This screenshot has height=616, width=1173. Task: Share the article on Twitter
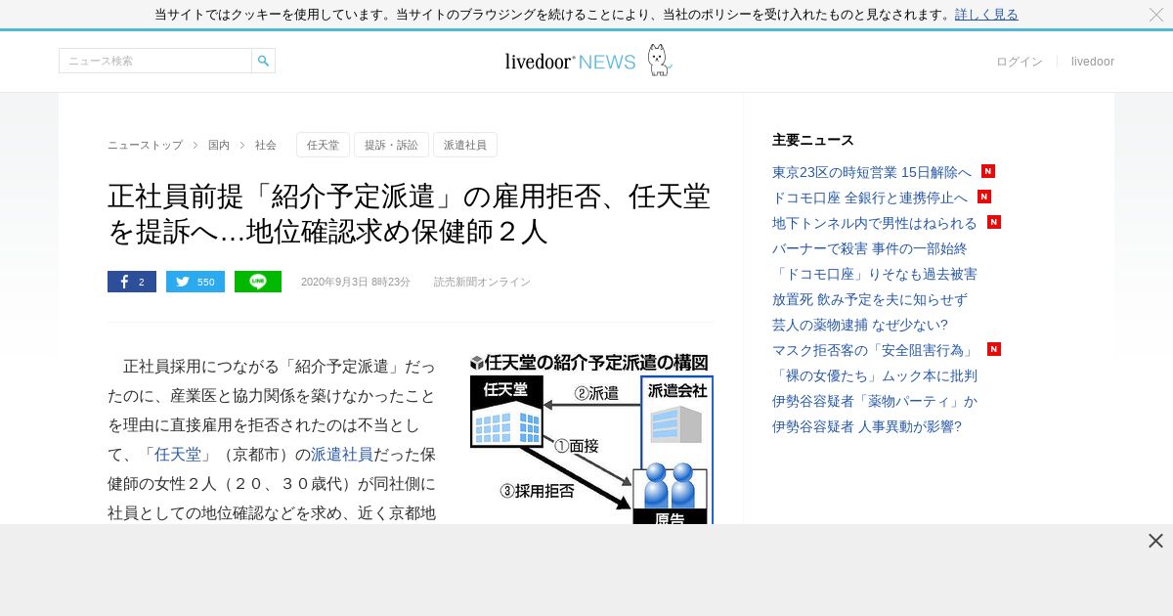pos(195,282)
